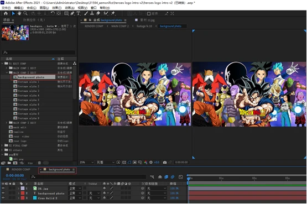Image resolution: width=307 pixels, height=204 pixels.
Task: Click the Project panel search field
Action: pos(39,53)
